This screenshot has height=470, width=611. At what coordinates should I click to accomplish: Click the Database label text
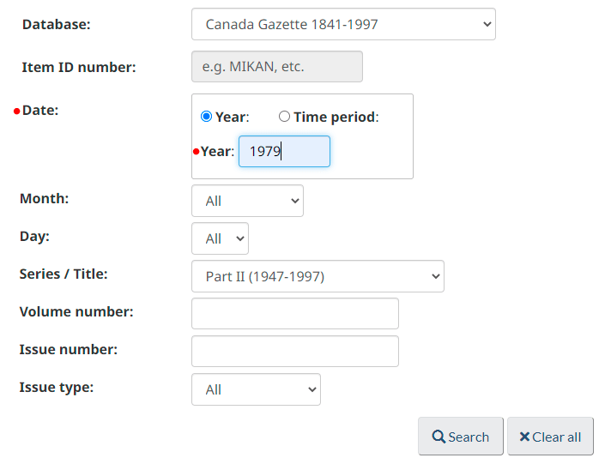coord(56,24)
